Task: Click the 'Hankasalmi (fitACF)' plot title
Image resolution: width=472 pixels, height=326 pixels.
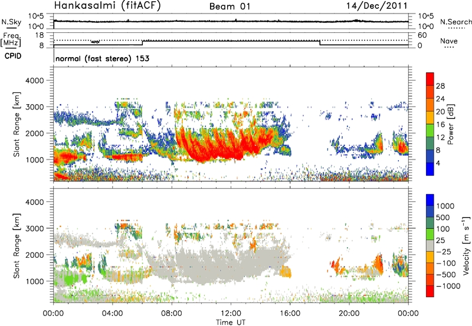Action: [107, 5]
